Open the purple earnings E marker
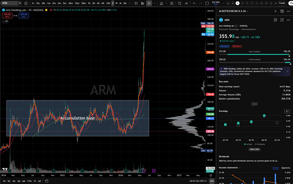The image size is (293, 184). tap(154, 170)
